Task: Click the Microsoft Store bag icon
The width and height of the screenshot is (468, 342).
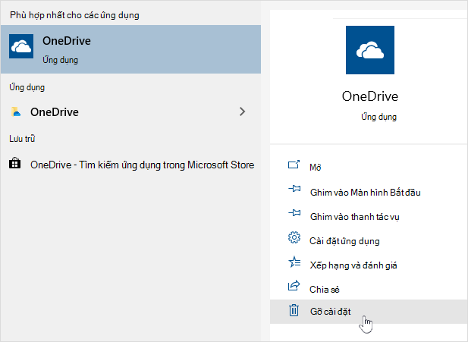Action: pyautogui.click(x=15, y=164)
